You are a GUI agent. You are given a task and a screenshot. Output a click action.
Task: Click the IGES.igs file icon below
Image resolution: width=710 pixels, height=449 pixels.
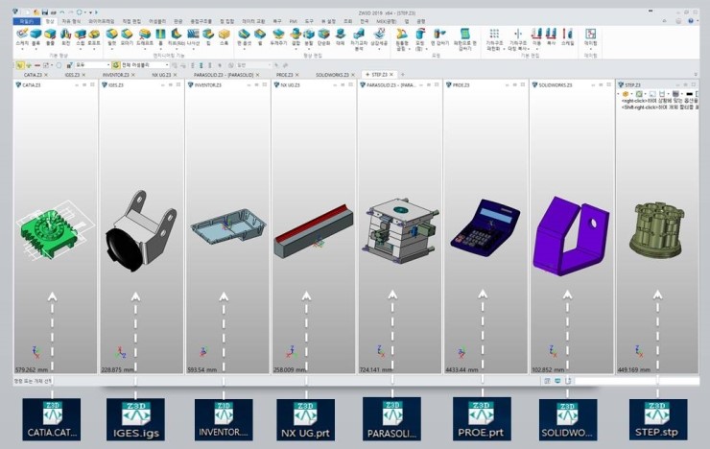135,419
